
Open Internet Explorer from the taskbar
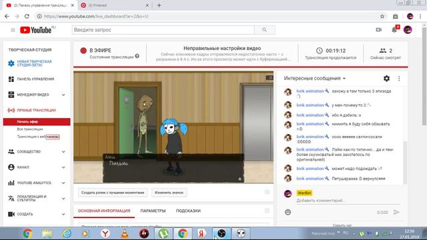pyautogui.click(x=67, y=233)
